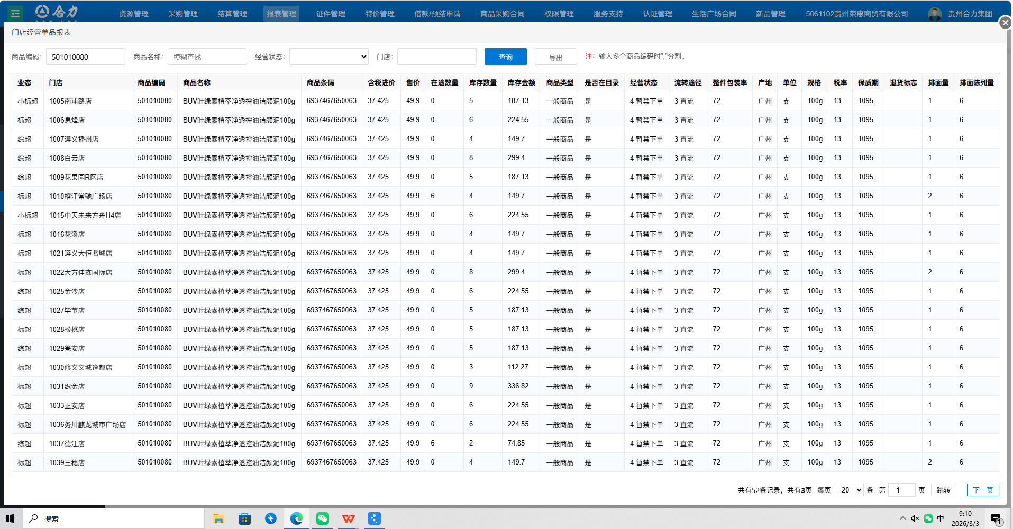Close the 门店经营单品报表 dialog
The image size is (1013, 529).
coord(1005,23)
